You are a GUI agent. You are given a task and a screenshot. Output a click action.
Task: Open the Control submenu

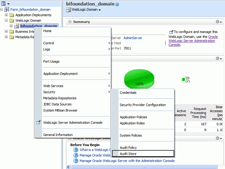click(x=76, y=43)
